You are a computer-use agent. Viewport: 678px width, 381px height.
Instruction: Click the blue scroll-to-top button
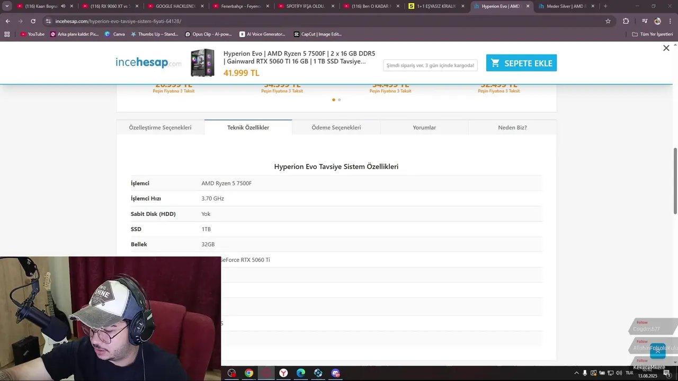657,351
